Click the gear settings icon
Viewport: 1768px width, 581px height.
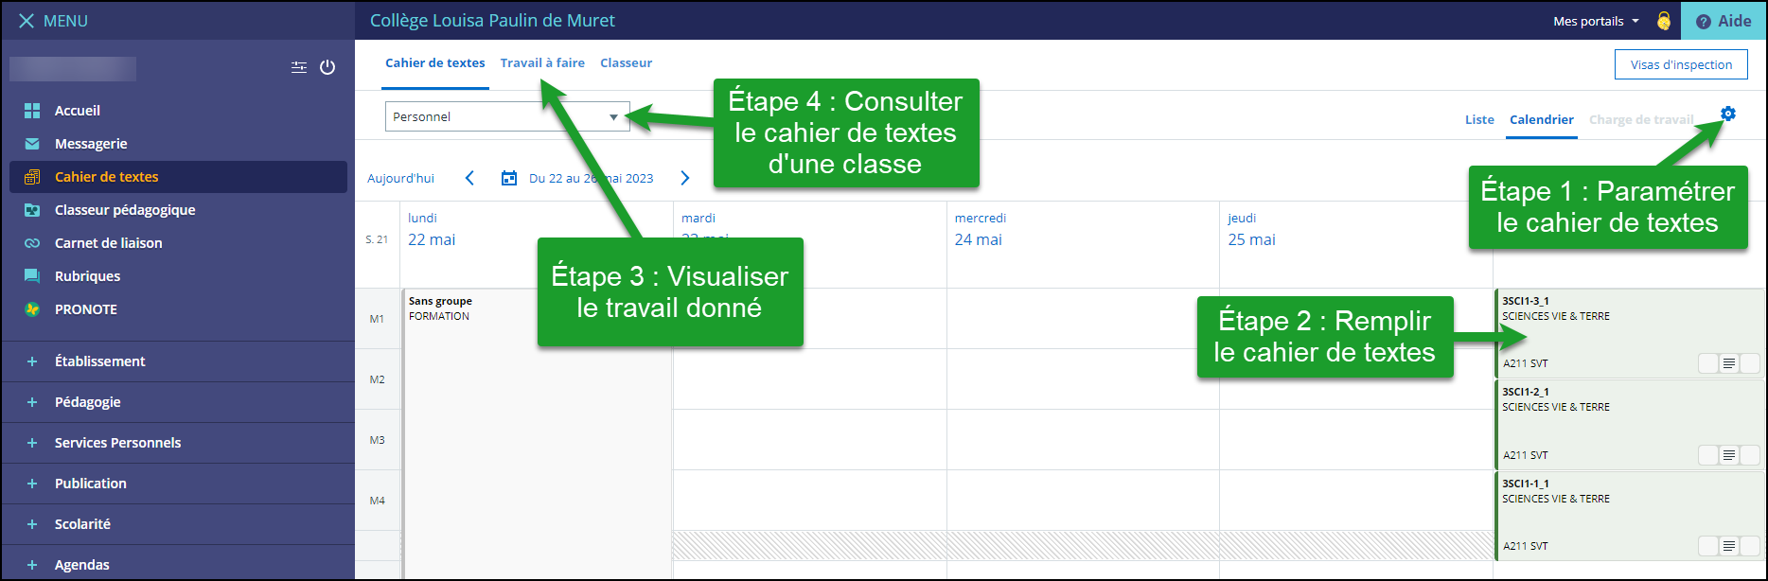[x=1728, y=114]
